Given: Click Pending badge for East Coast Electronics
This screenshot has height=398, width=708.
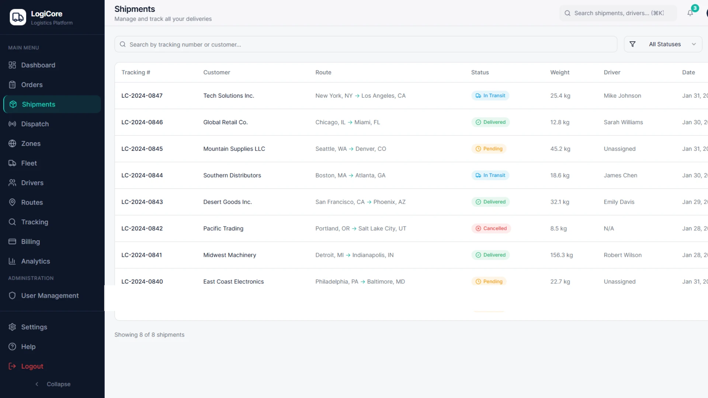Looking at the screenshot, I should click(x=489, y=282).
